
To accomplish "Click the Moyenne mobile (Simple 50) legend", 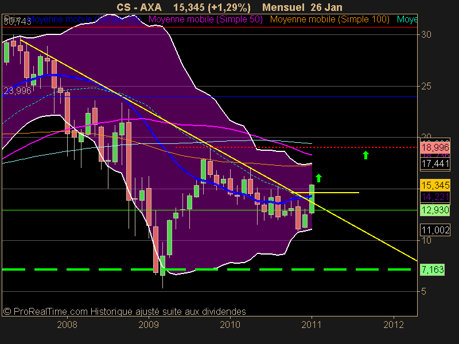I will pos(205,19).
